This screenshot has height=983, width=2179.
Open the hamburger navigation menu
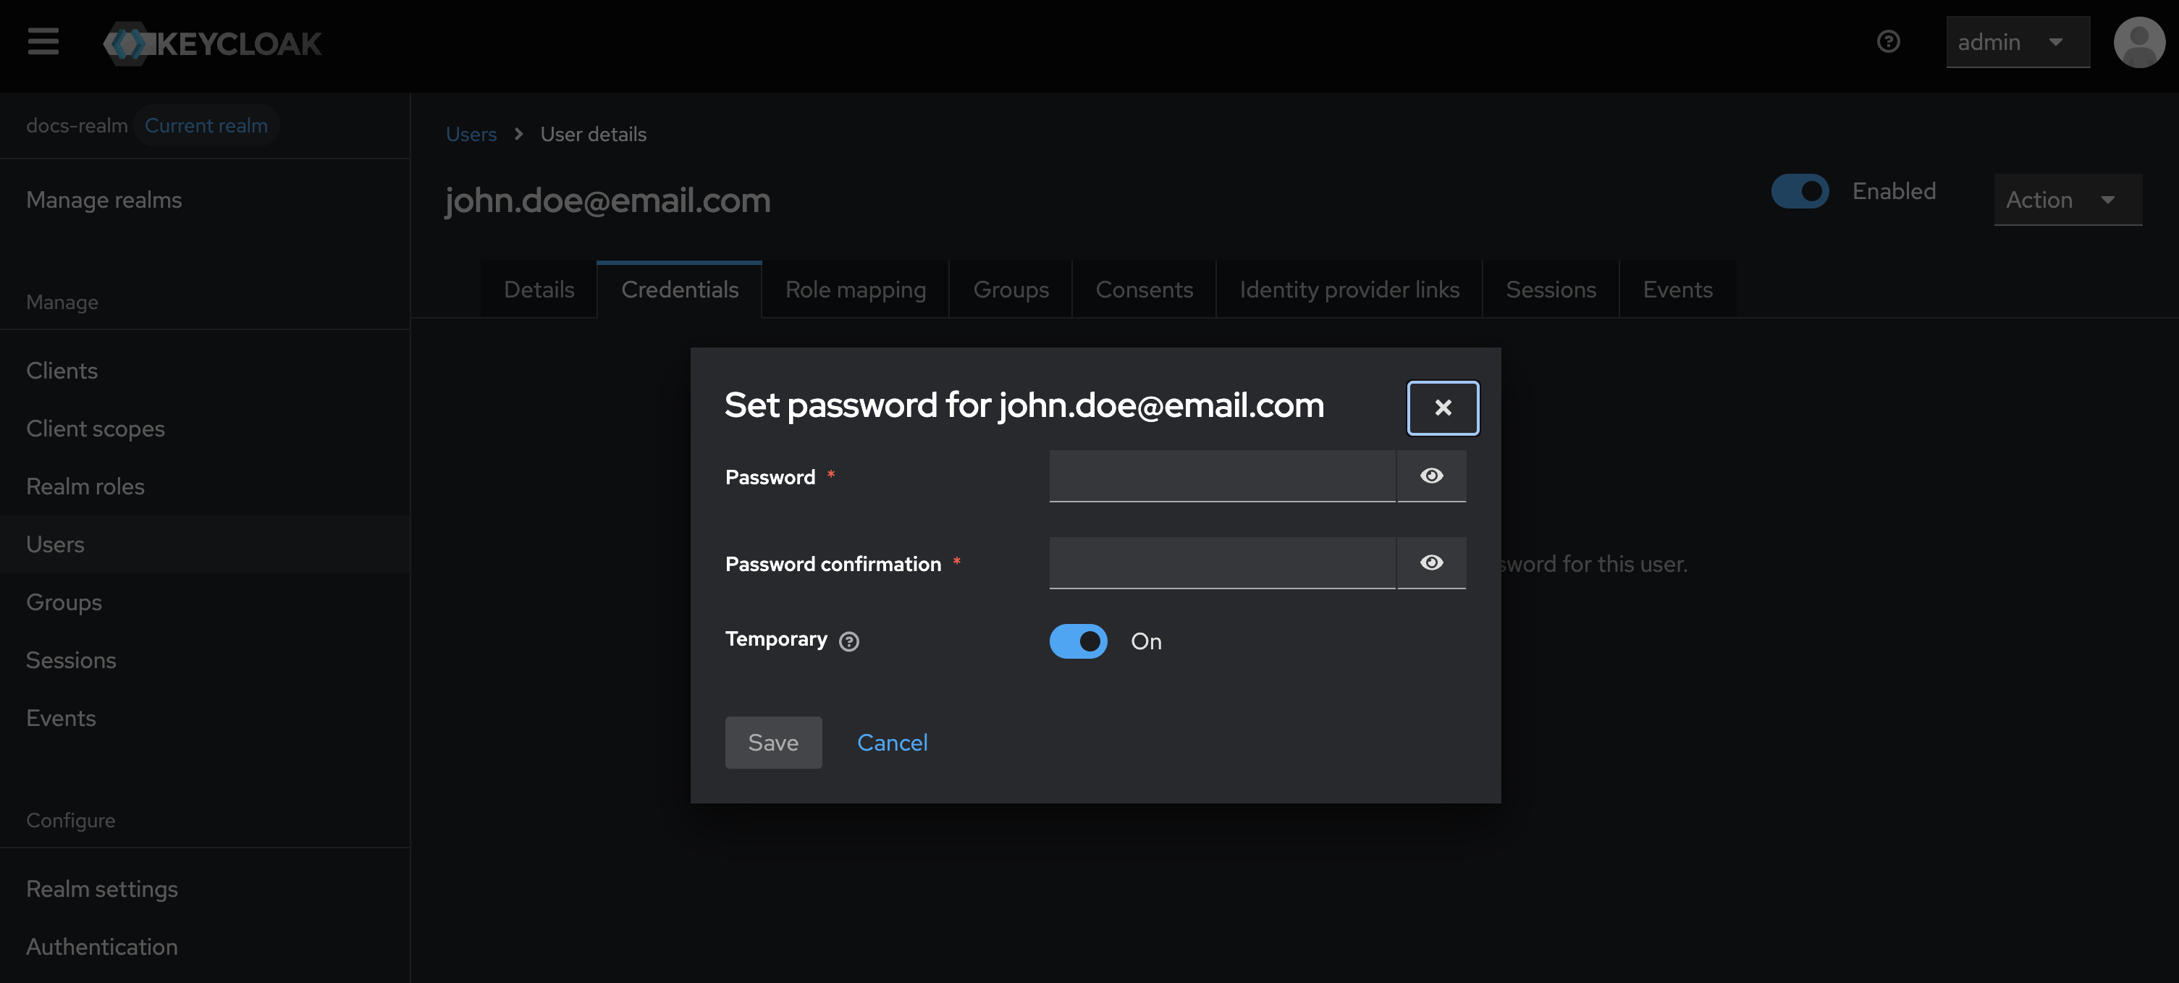click(43, 41)
